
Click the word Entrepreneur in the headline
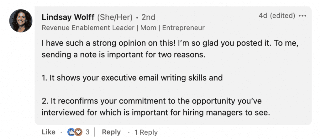click(x=183, y=28)
